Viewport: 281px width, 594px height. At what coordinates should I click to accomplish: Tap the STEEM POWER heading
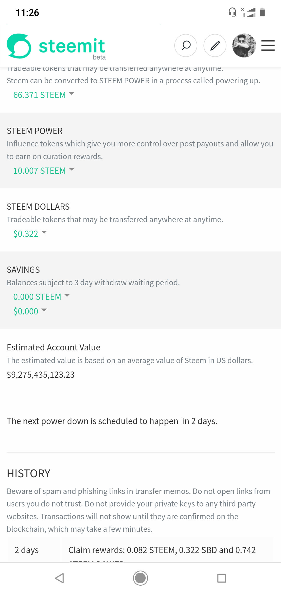(x=35, y=131)
